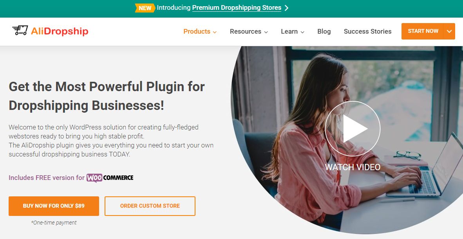Open the dropdown arrow beside START NOW
This screenshot has width=463, height=239.
pos(449,31)
